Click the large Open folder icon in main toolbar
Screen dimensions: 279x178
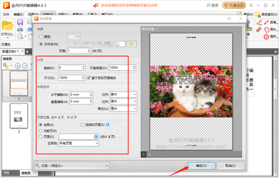[x=7, y=26]
